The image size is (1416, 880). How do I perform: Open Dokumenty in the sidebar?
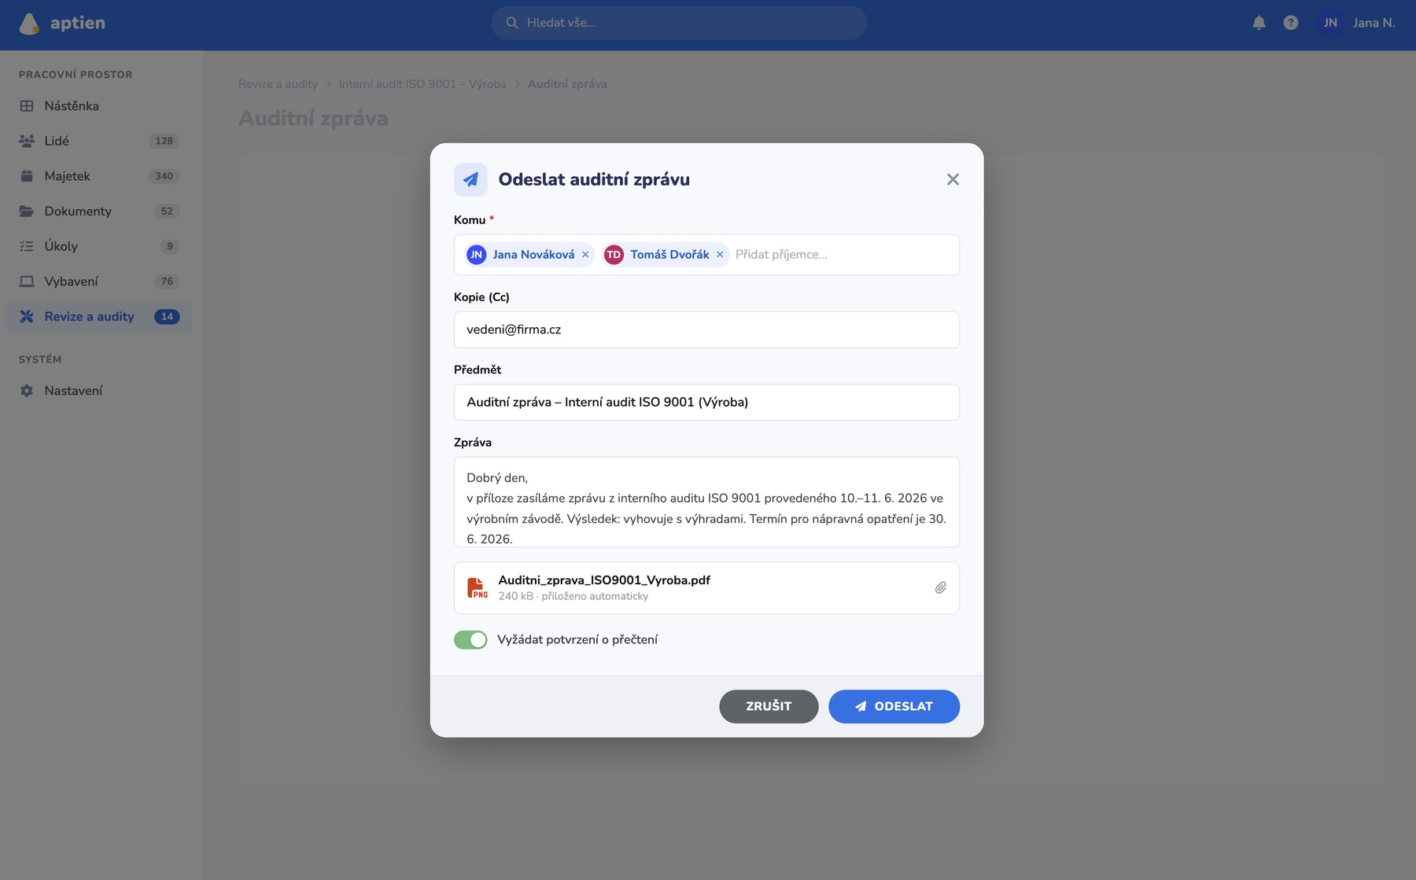click(x=99, y=212)
